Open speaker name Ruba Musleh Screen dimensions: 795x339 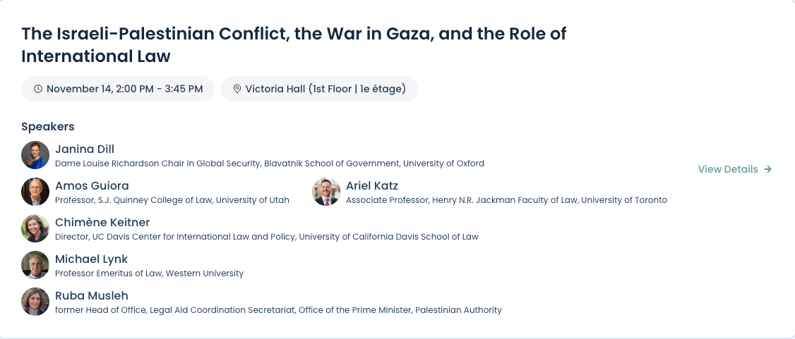(92, 295)
